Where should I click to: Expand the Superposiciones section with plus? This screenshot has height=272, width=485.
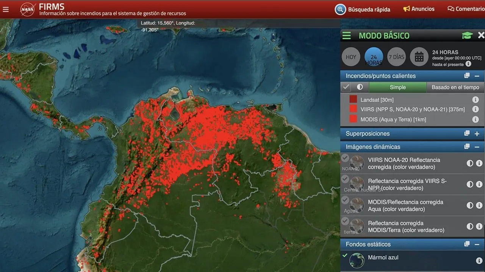tap(477, 133)
